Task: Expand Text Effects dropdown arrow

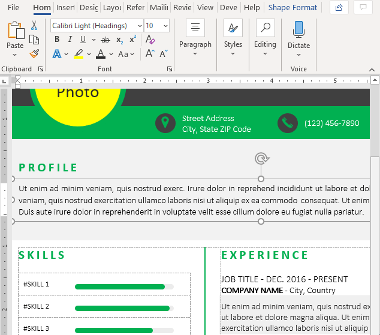Action: 66,55
